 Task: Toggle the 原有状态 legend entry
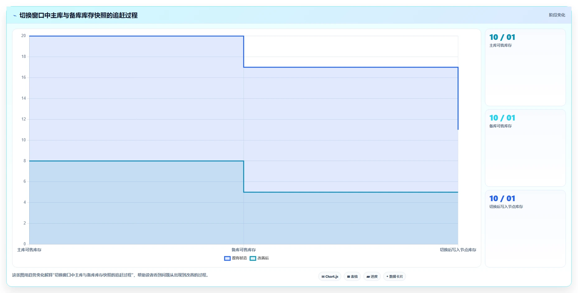235,258
